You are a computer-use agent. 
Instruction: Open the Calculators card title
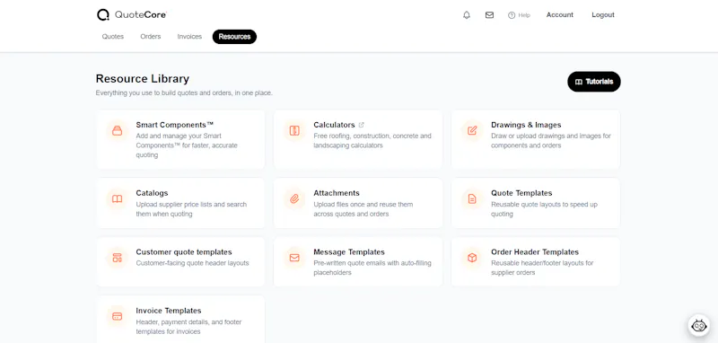[x=334, y=125]
